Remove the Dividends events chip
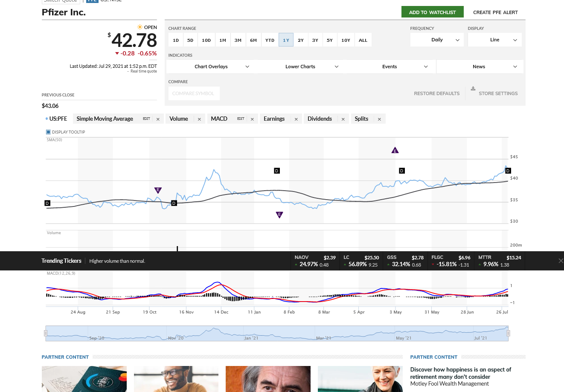 pyautogui.click(x=343, y=119)
